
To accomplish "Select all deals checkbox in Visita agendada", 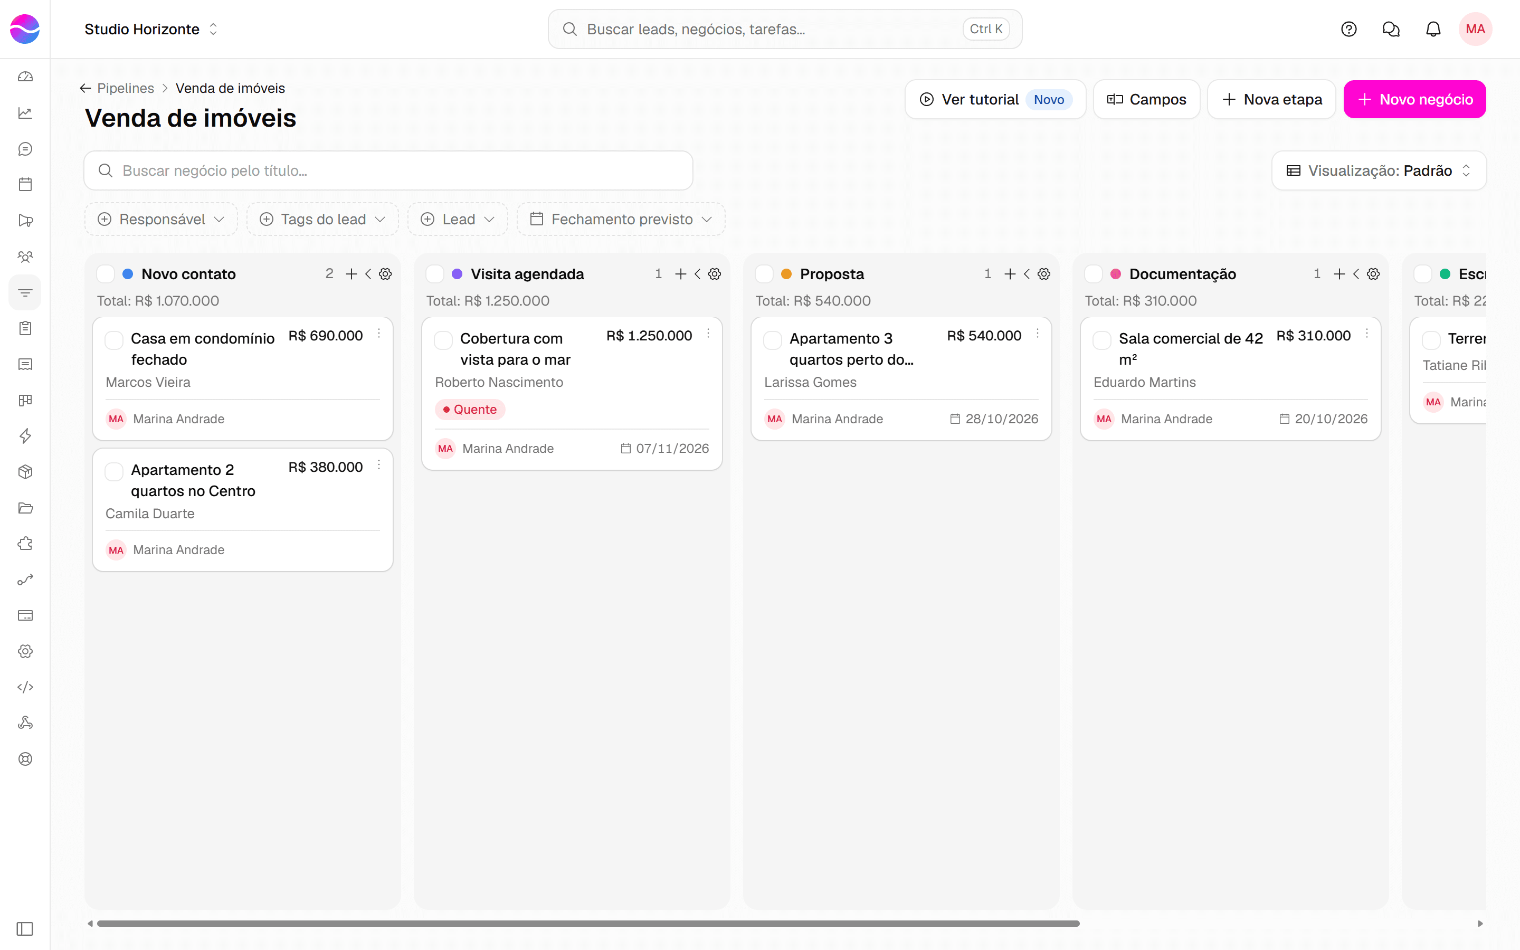I will pyautogui.click(x=435, y=274).
